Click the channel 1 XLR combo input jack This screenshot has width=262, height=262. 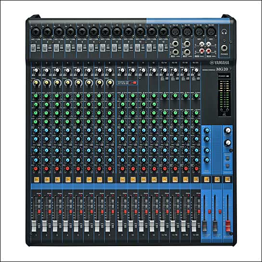[x=36, y=32]
